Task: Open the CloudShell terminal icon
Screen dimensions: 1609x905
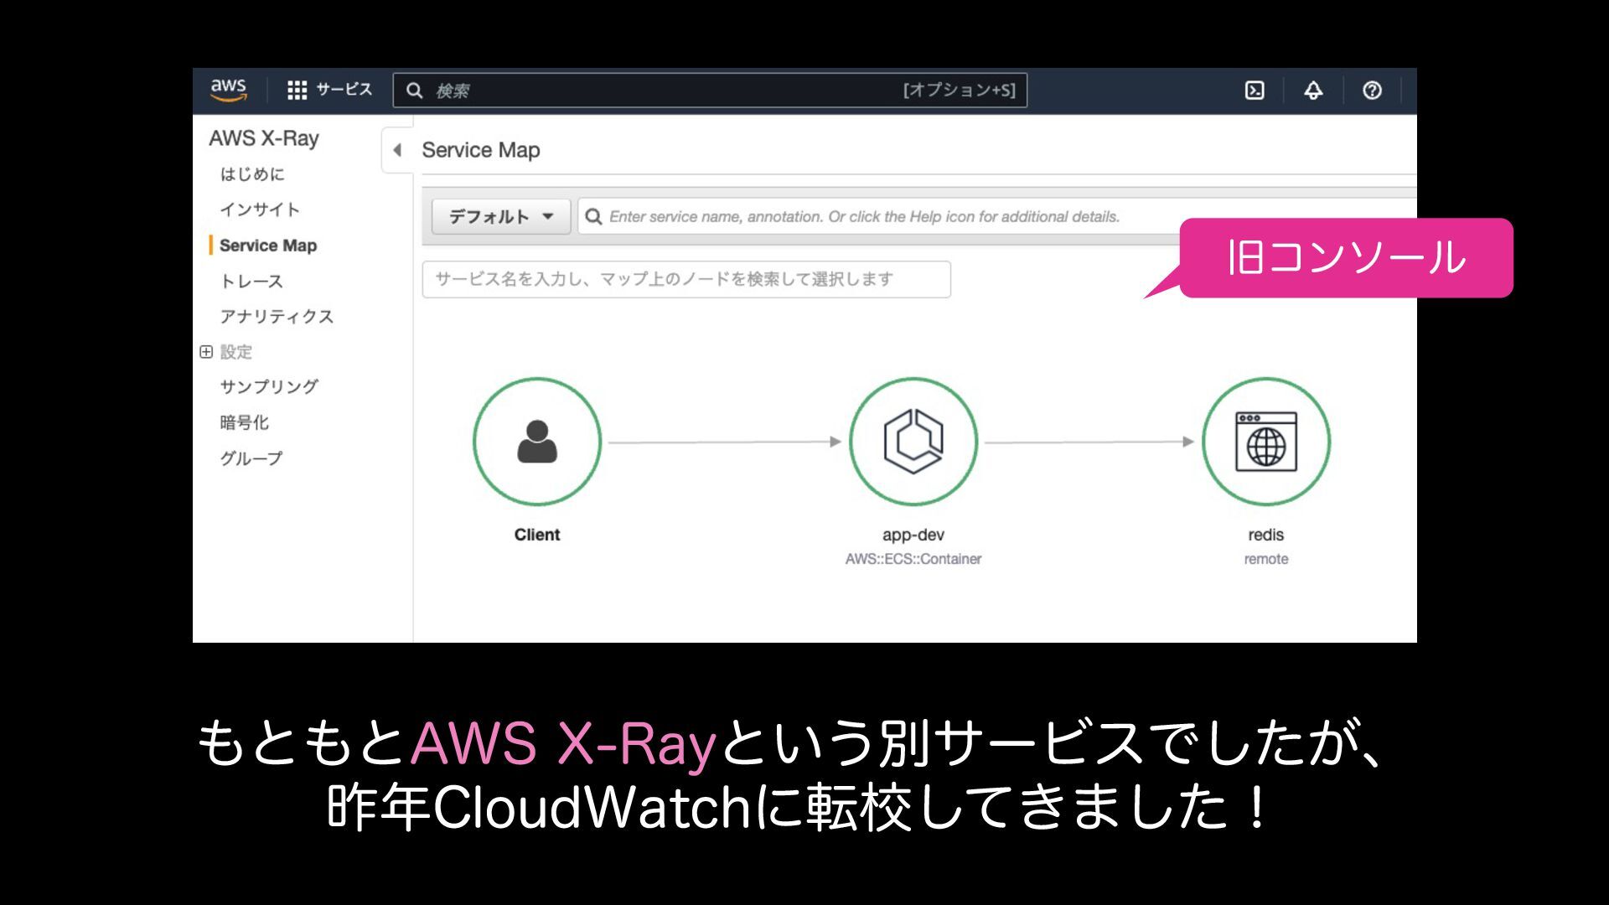Action: [x=1254, y=90]
